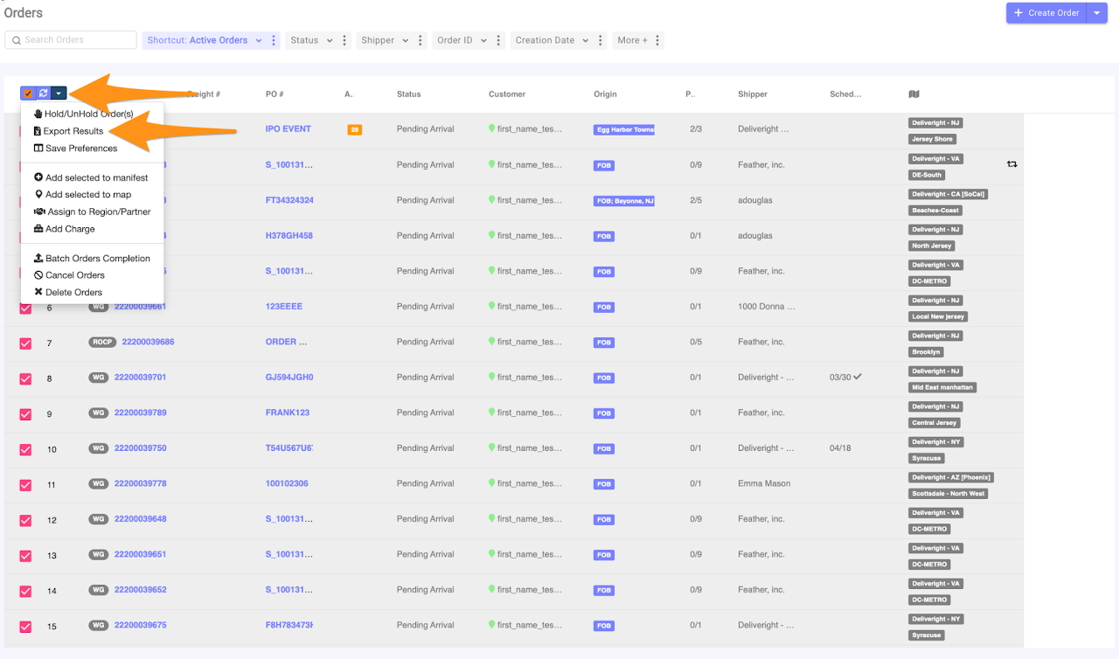This screenshot has width=1119, height=659.
Task: Click the Create Order button
Action: point(1046,13)
